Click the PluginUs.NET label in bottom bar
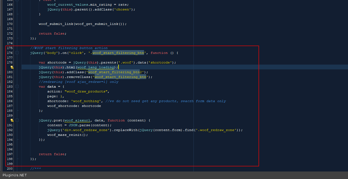The height and width of the screenshot is (179, 348). coord(15,175)
